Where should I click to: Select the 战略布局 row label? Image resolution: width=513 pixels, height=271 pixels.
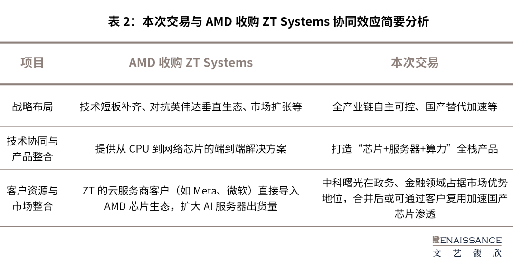click(x=32, y=106)
